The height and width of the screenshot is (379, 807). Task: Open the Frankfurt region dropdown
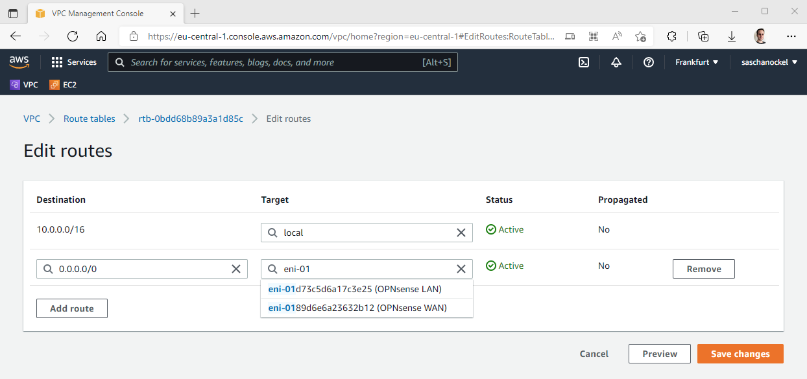(x=697, y=62)
